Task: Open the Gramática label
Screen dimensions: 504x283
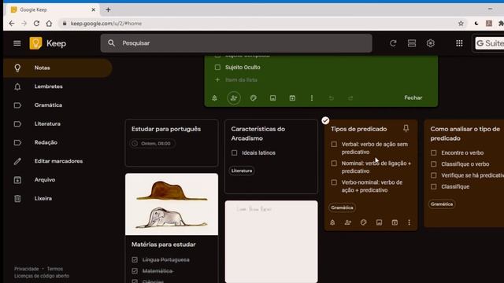Action: pyautogui.click(x=57, y=105)
